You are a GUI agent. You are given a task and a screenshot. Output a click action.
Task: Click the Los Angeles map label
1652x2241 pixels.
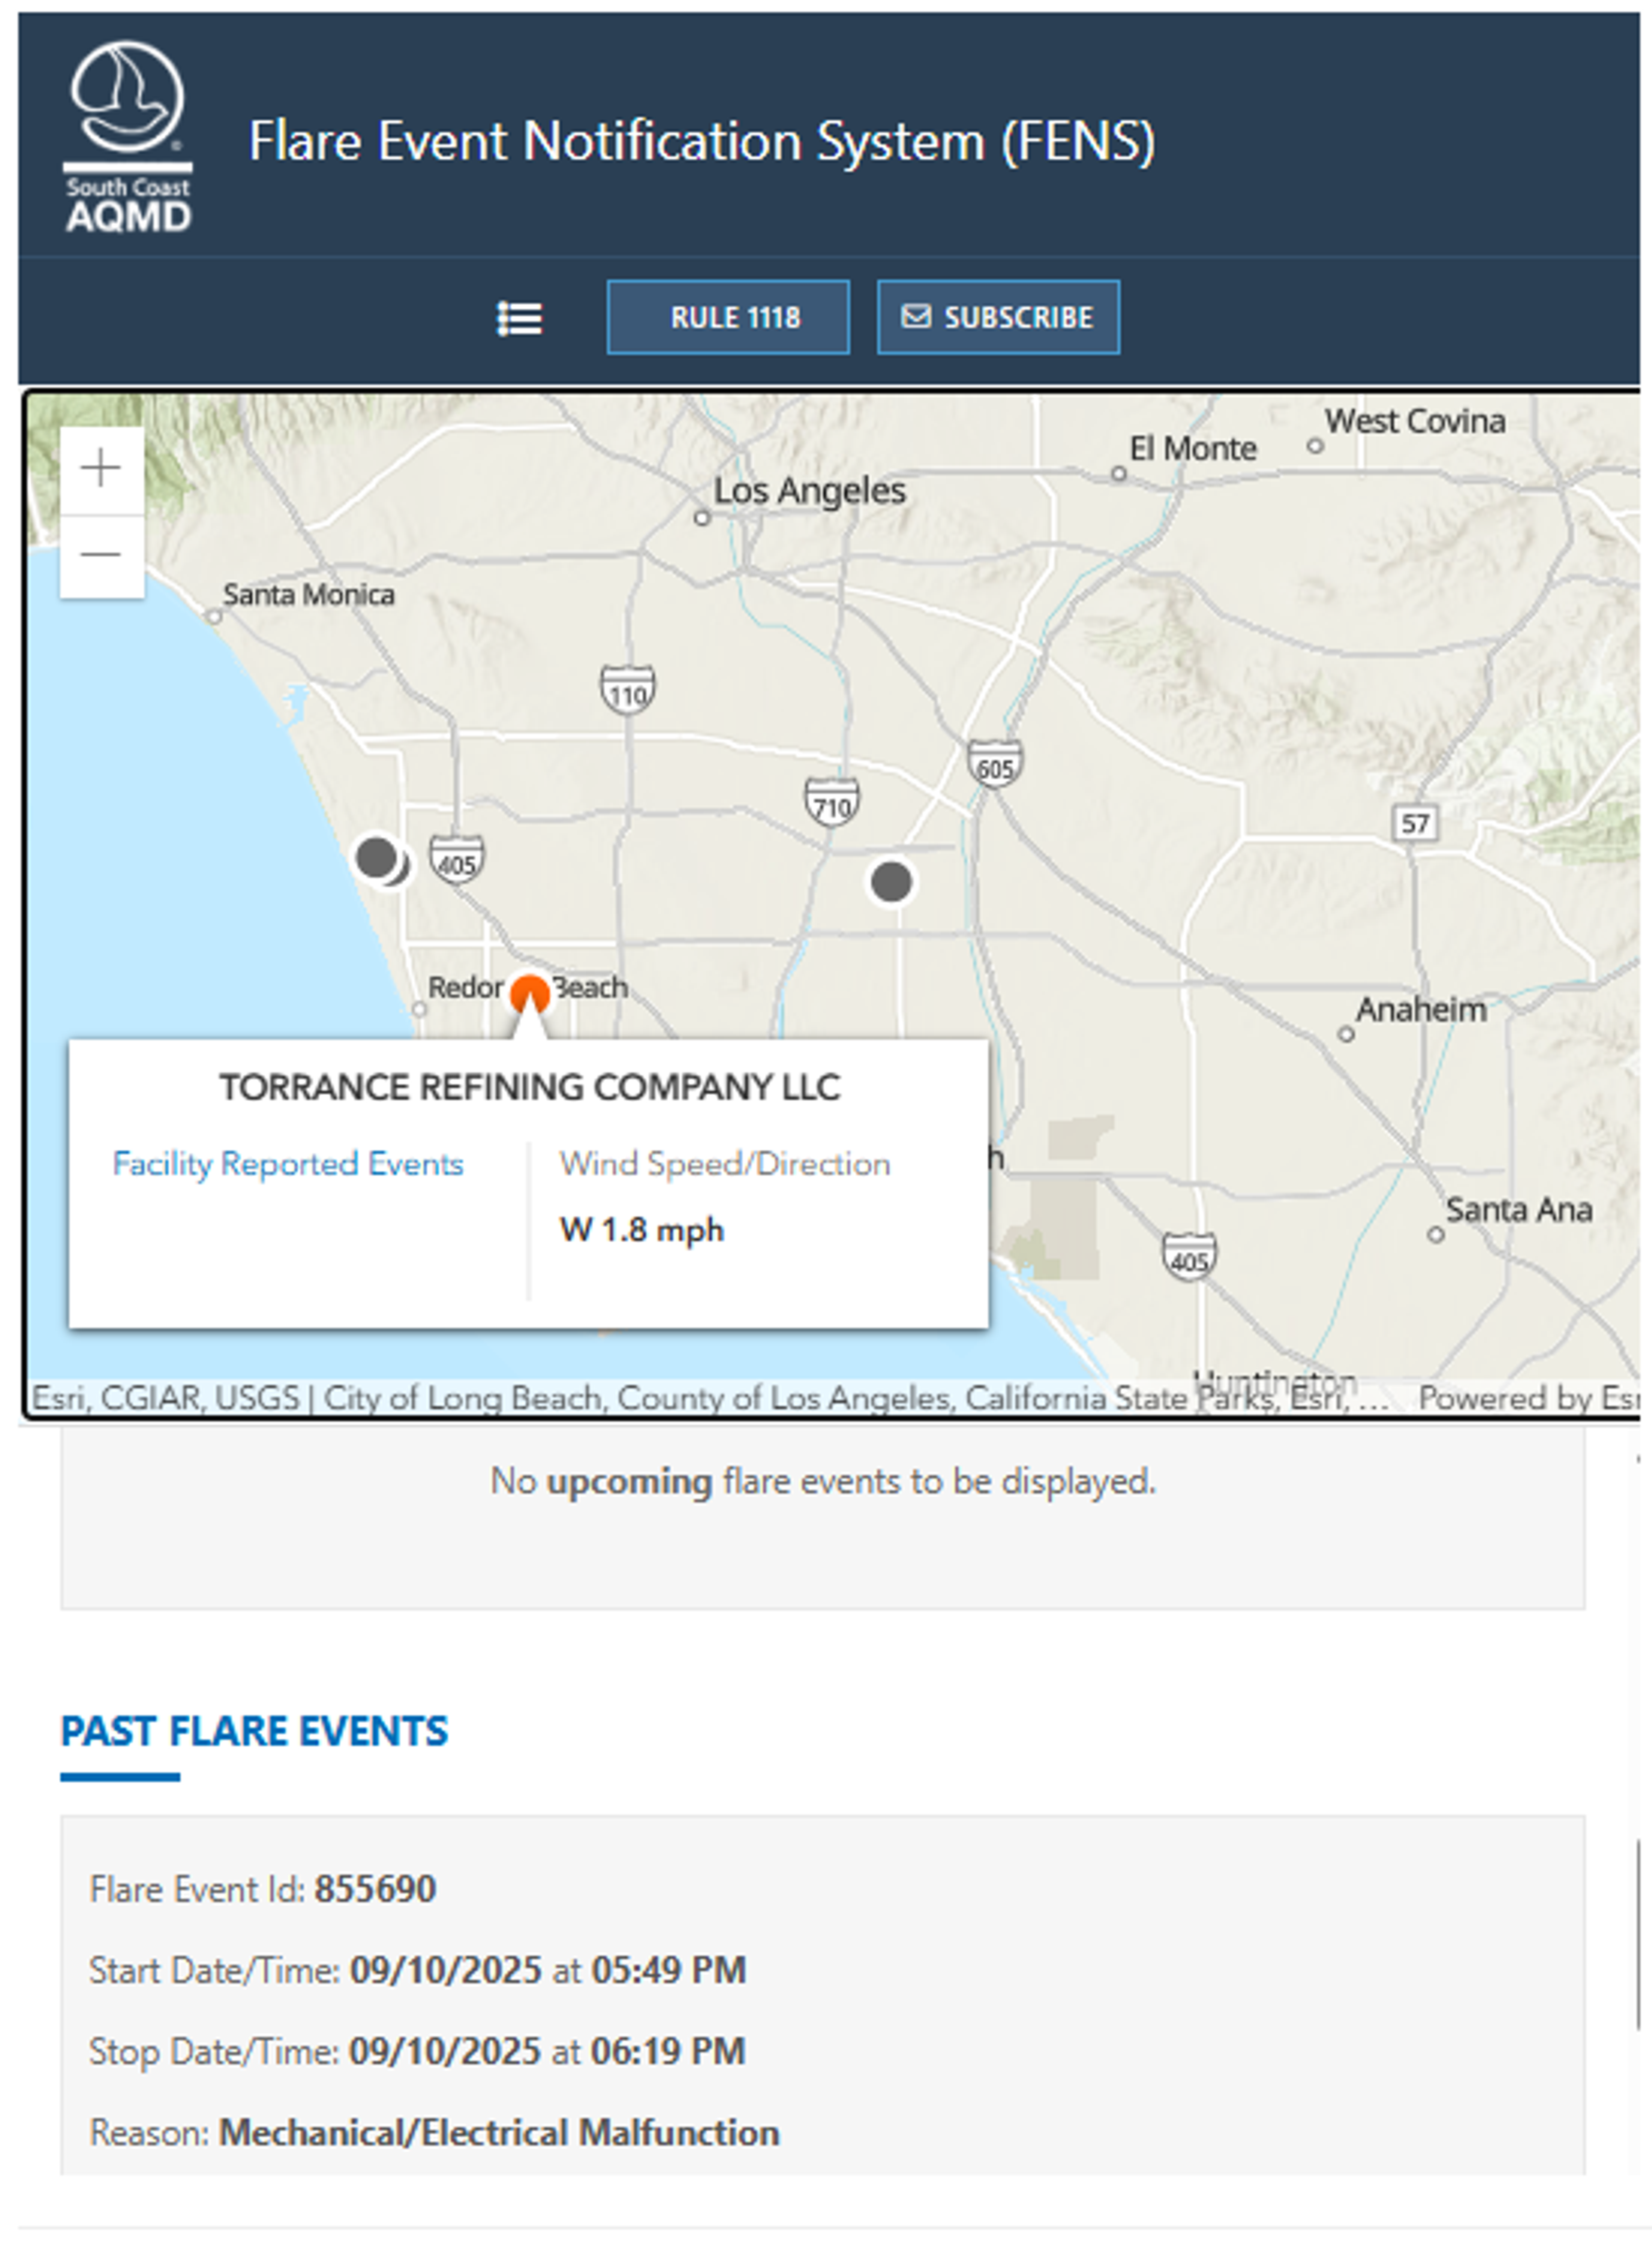(810, 490)
